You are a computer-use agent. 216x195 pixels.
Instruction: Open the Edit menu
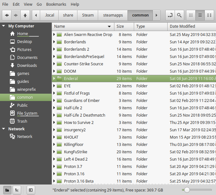point(16,4)
